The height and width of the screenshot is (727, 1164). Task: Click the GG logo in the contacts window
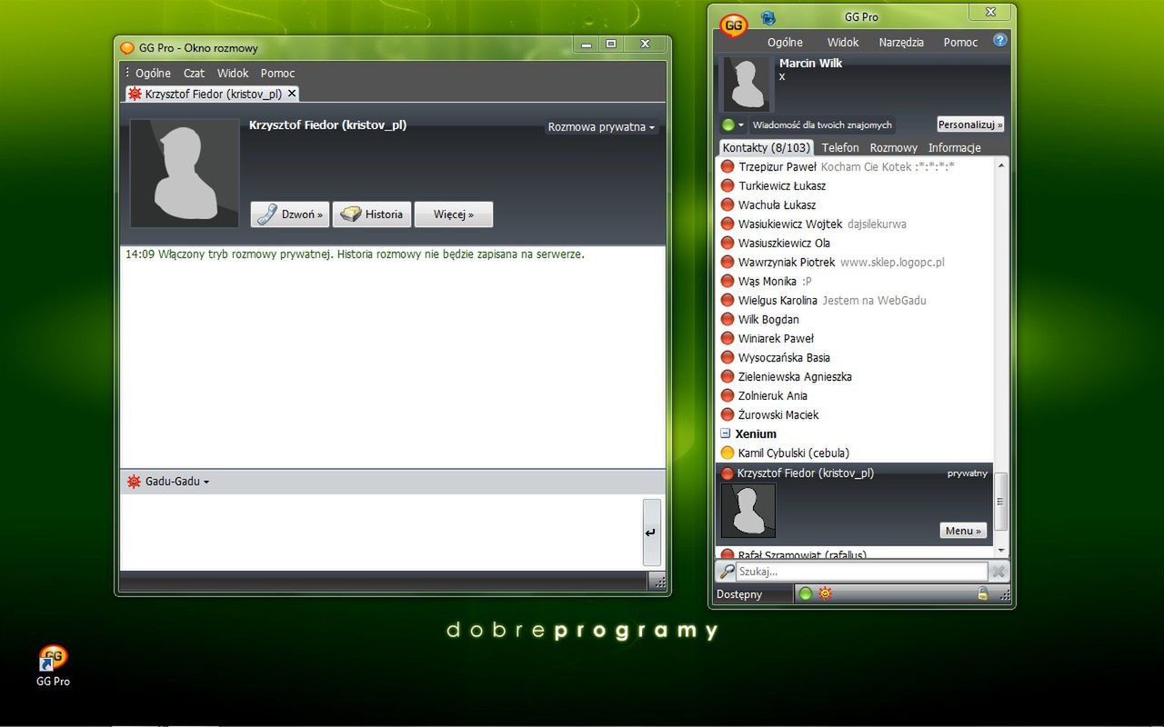click(734, 25)
